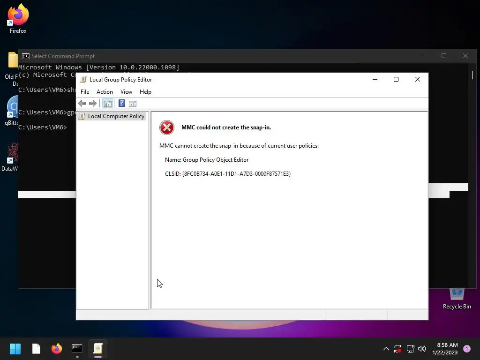This screenshot has height=360, width=480.
Task: Click the 'MMC could not create the snap-in.' heading
Action: [226, 127]
